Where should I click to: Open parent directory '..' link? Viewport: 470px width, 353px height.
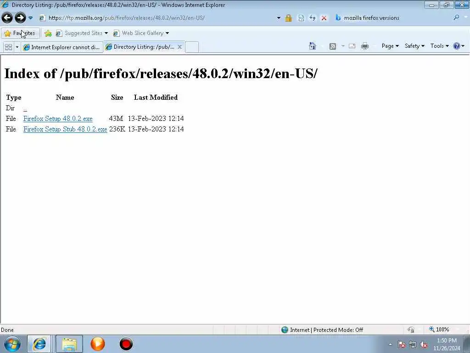25,108
